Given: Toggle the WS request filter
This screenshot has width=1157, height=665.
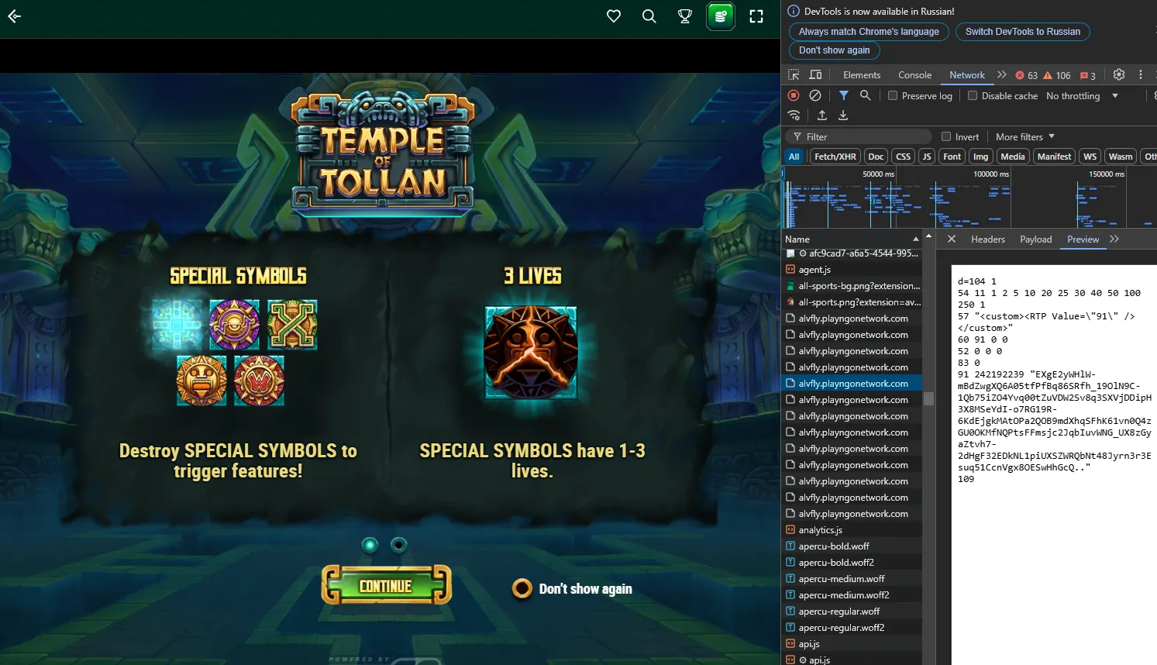Looking at the screenshot, I should (x=1090, y=157).
